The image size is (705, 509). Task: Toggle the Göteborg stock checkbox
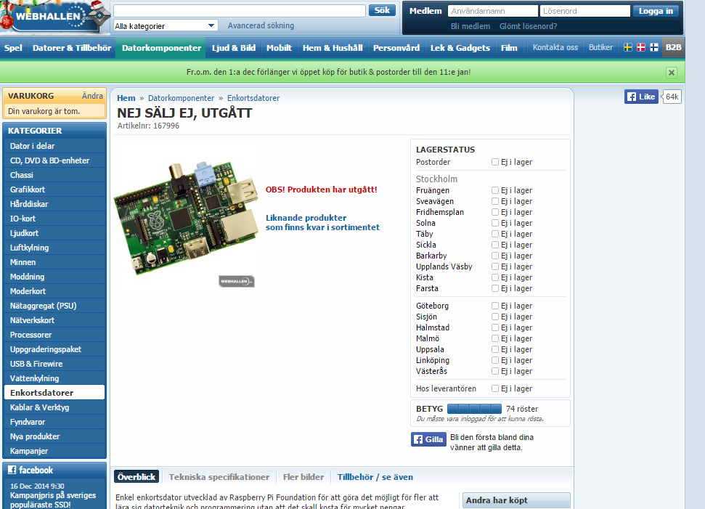[495, 306]
